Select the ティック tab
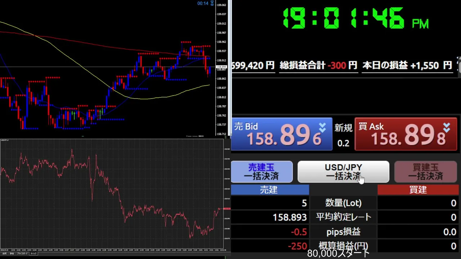Screen dimensions: 461x259 tap(33, 254)
